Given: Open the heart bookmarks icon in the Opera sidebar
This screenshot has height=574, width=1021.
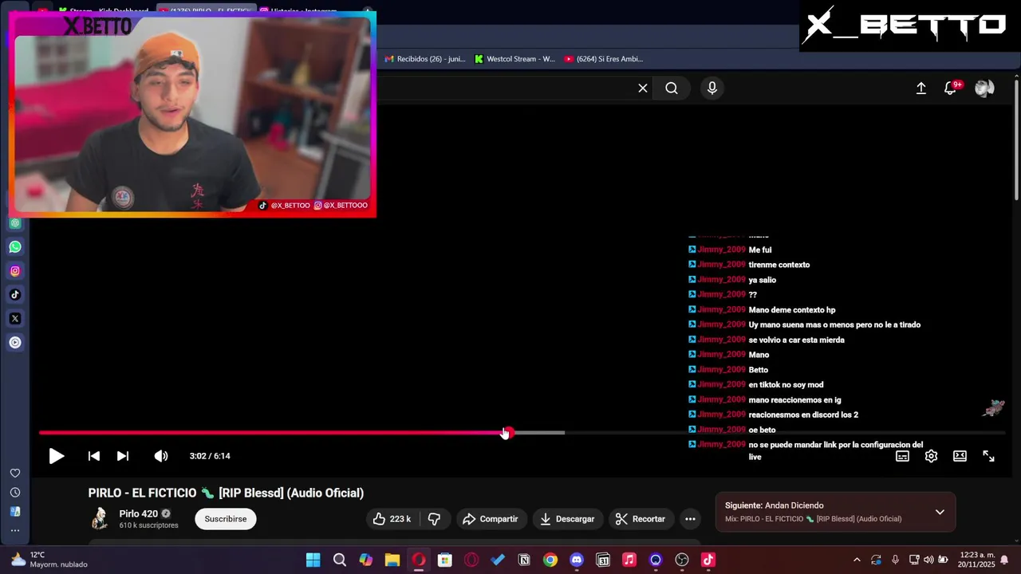Looking at the screenshot, I should (x=15, y=473).
